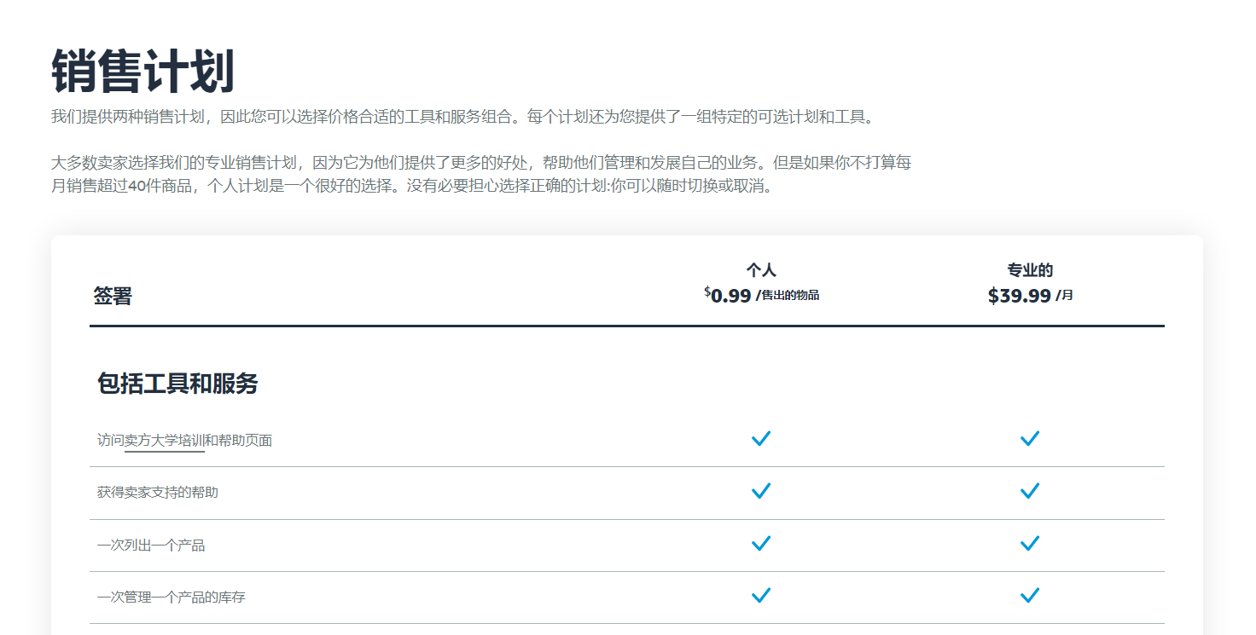Click the 获得卖家支持的帮助 row label

point(158,493)
